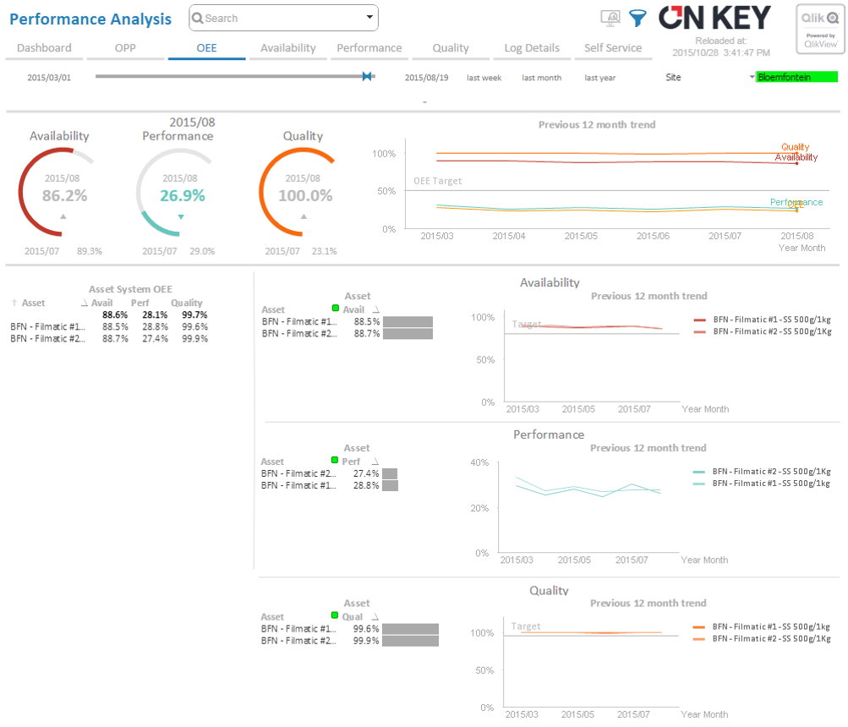Click the 88.6% total availability cell
This screenshot has width=848, height=727.
point(115,314)
